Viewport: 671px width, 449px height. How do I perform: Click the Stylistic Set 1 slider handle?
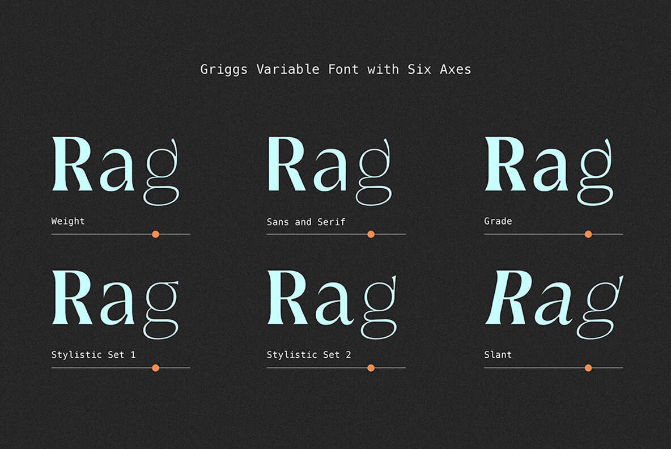(155, 368)
